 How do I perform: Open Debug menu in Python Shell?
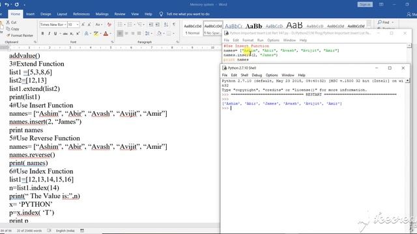point(257,75)
